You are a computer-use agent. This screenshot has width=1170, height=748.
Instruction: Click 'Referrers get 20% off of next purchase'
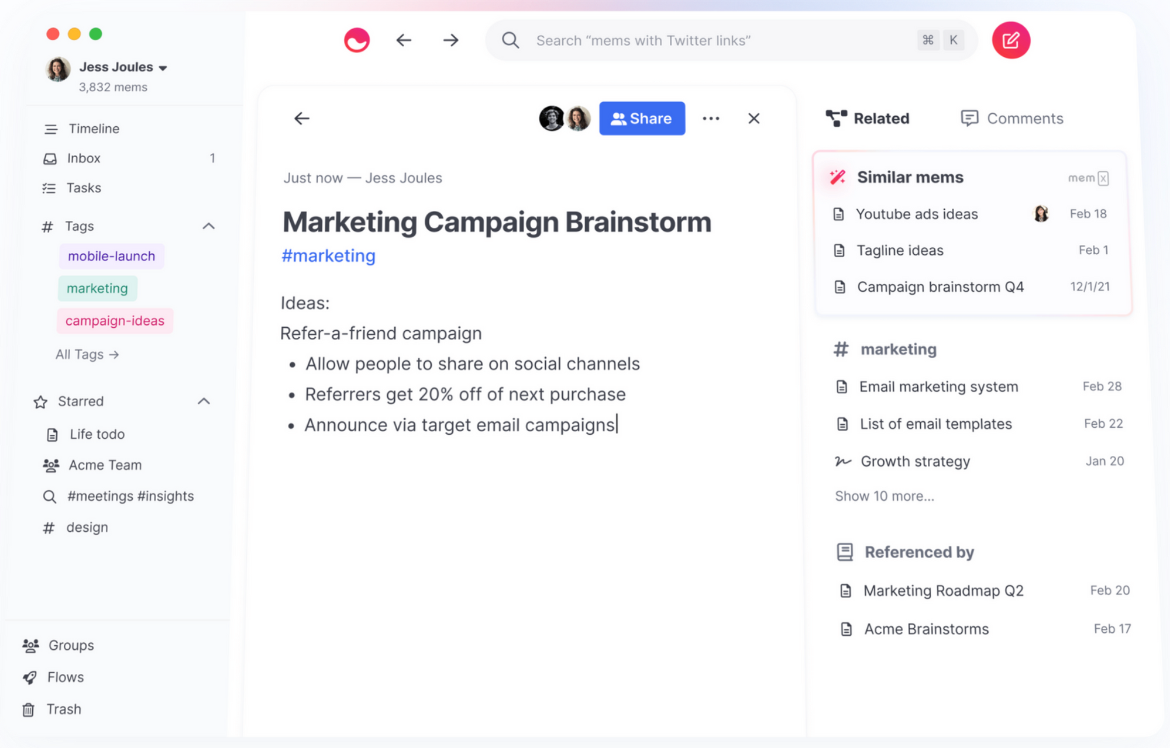point(465,394)
